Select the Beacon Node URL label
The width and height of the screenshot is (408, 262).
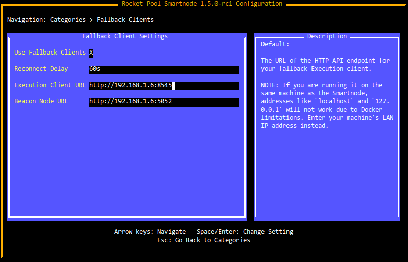coord(41,101)
